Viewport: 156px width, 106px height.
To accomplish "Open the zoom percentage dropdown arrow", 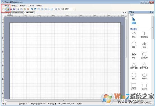I will tap(74, 9).
